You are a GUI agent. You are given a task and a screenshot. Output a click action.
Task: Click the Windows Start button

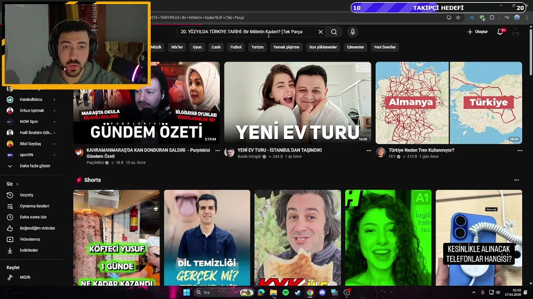[x=187, y=292]
